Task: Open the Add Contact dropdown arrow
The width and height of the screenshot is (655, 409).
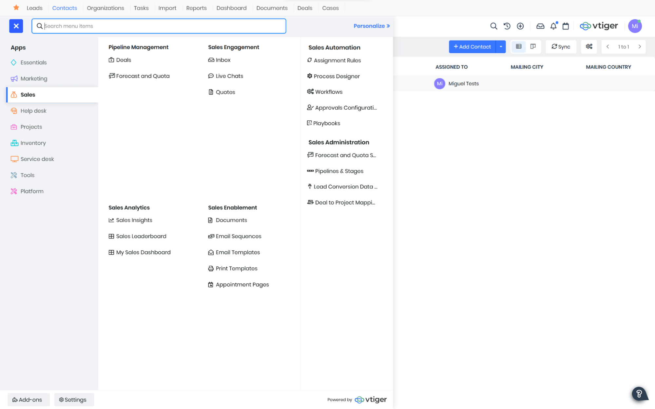Action: (x=500, y=47)
